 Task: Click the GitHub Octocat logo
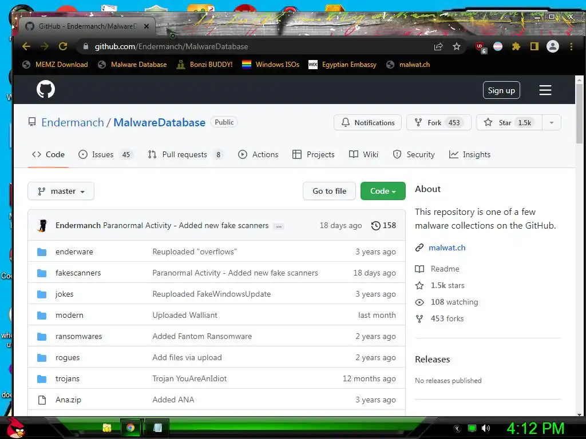[x=46, y=89]
